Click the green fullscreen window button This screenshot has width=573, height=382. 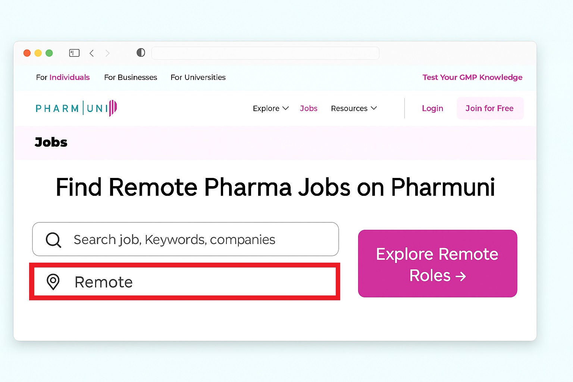(49, 53)
